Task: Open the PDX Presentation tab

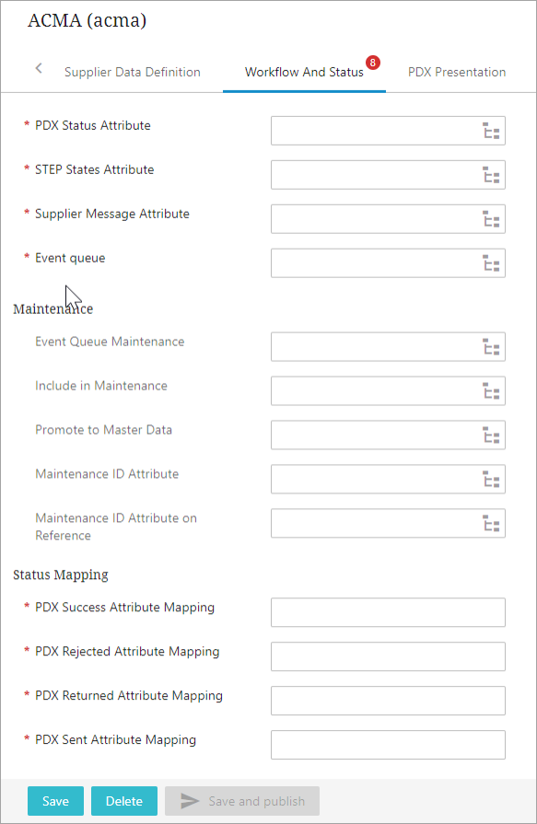Action: pos(457,72)
